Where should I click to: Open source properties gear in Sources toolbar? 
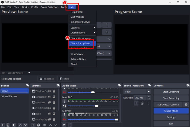[44, 125]
